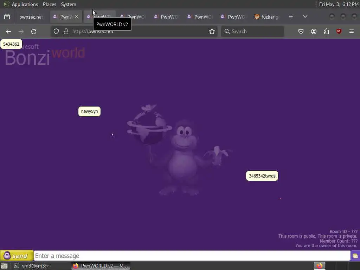Click the '5434362' speech bubble
Image resolution: width=360 pixels, height=270 pixels.
tap(11, 44)
